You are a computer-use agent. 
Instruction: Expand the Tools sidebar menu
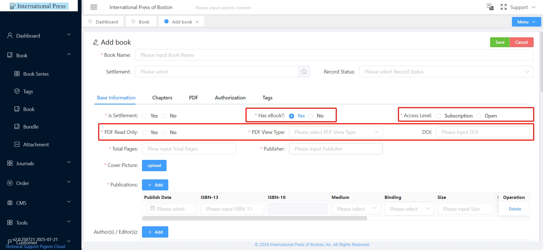pos(69,221)
